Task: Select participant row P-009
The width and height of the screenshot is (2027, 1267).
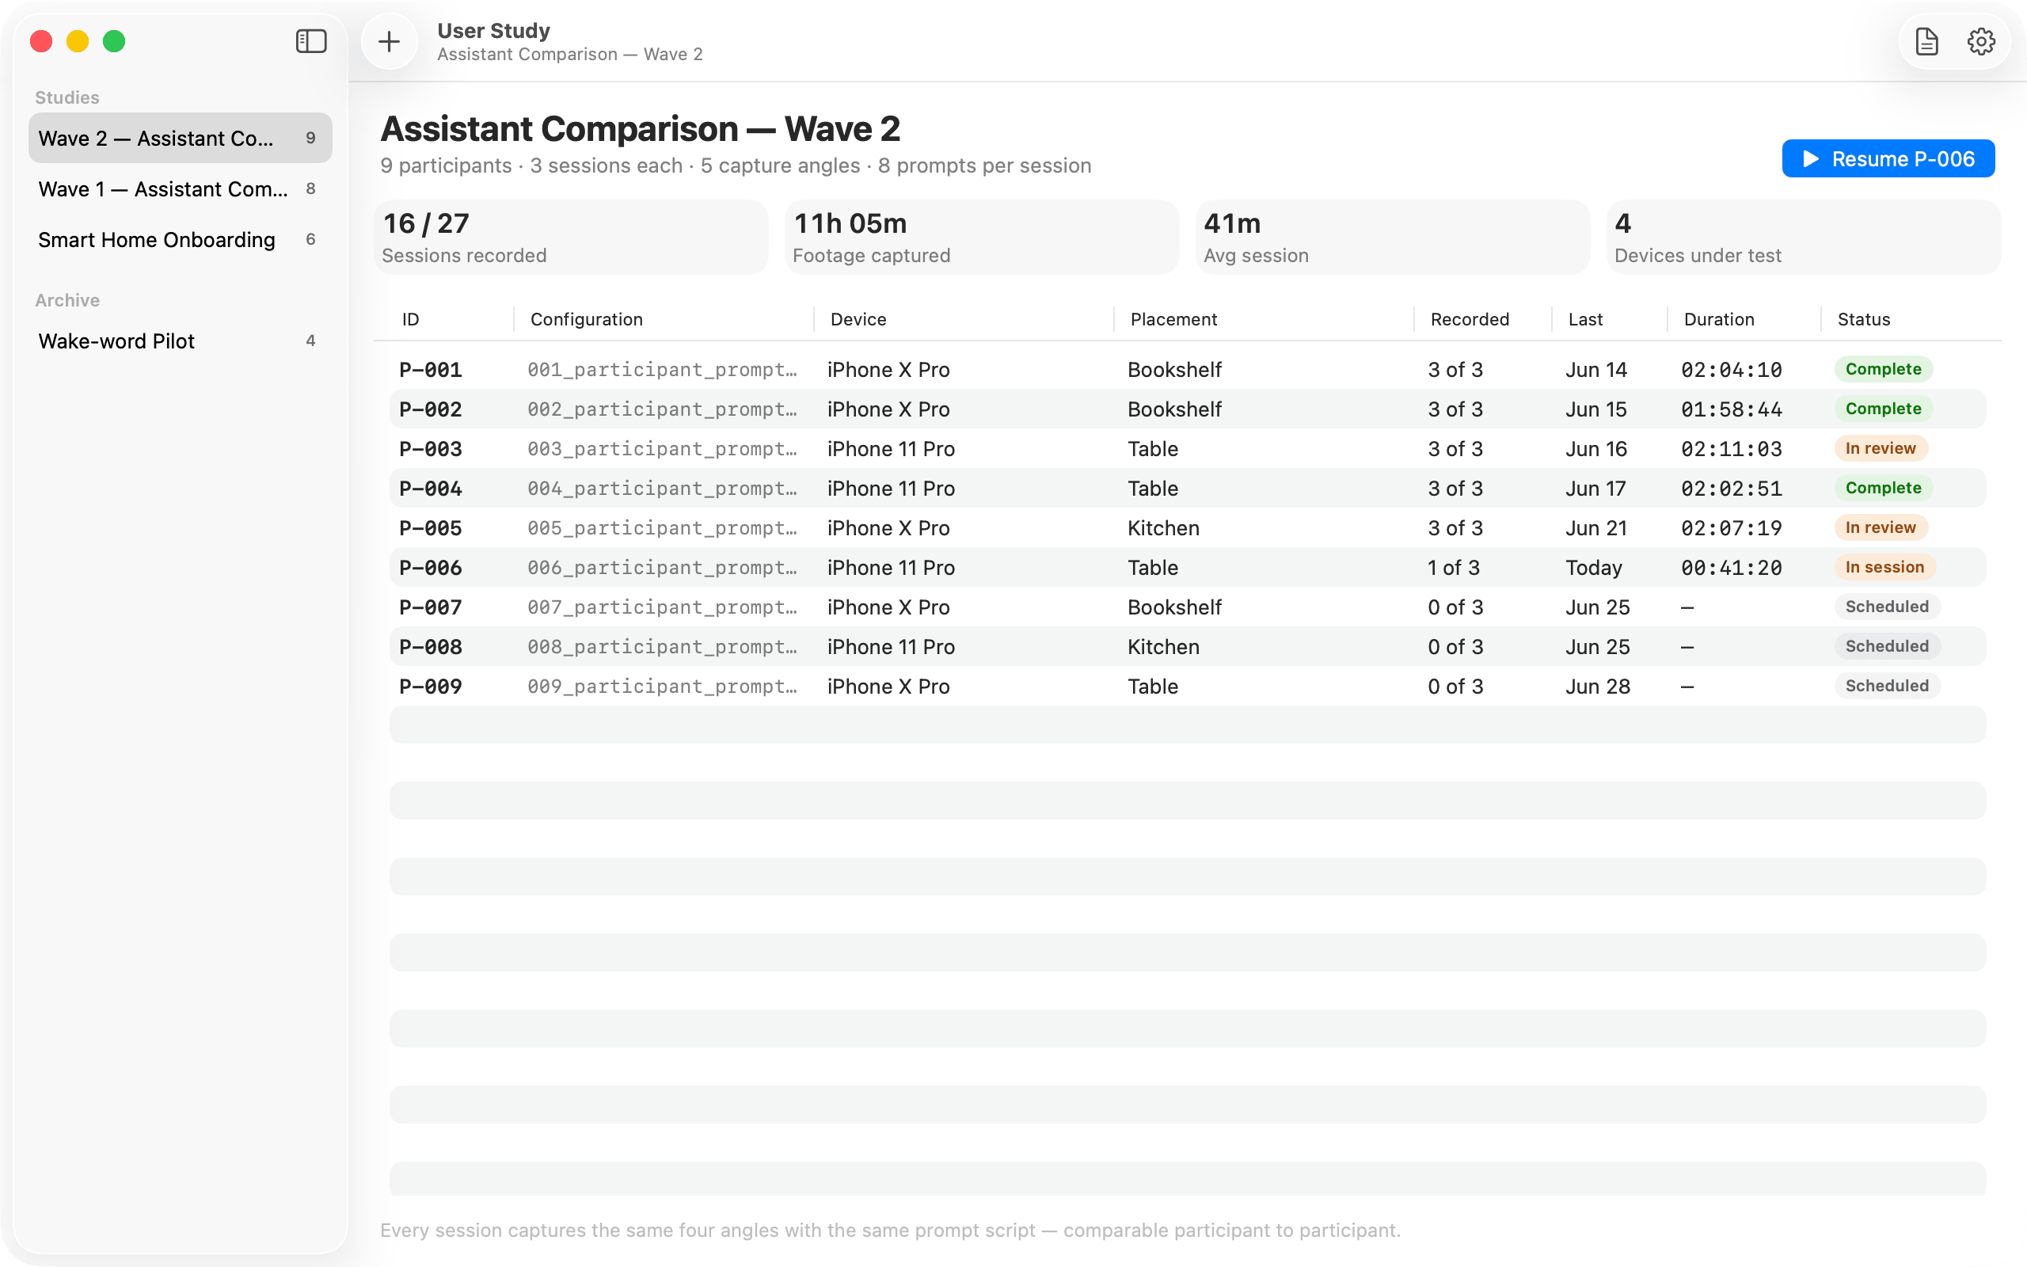Action: point(1187,687)
